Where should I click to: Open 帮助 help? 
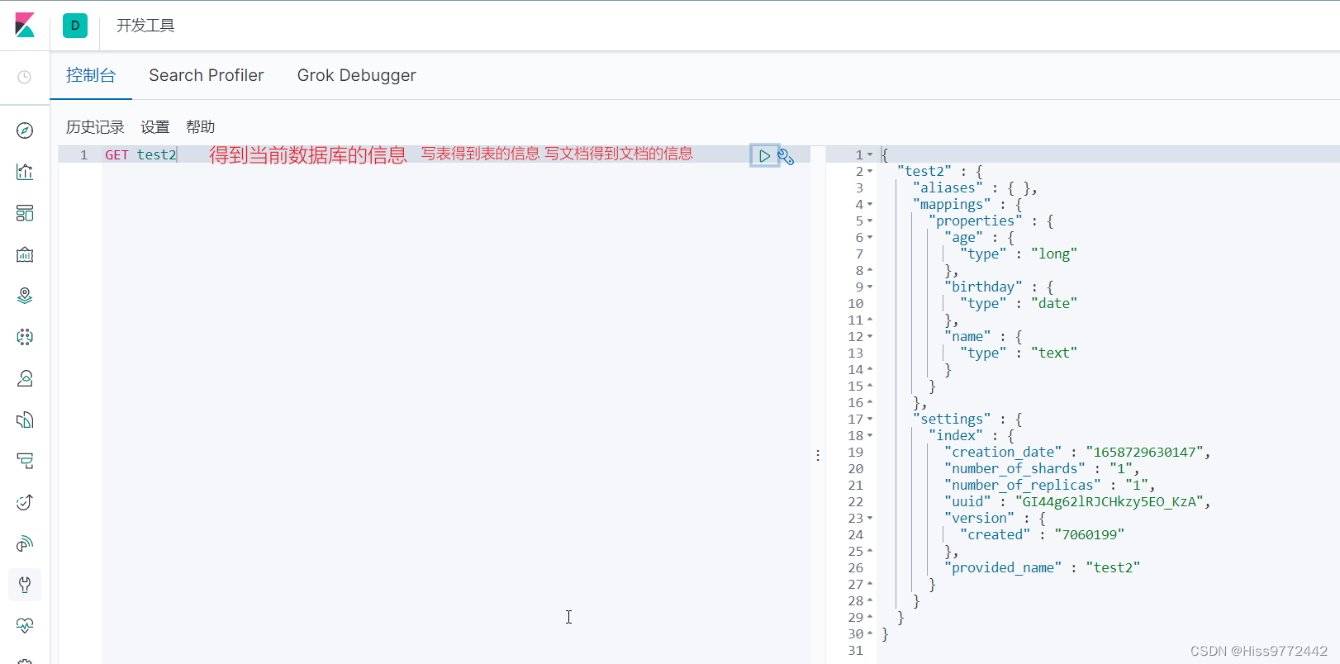tap(201, 127)
